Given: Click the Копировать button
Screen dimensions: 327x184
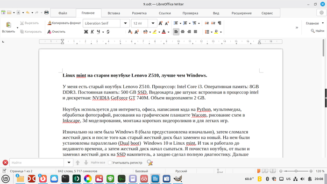Looking at the screenshot, I should [31, 31].
